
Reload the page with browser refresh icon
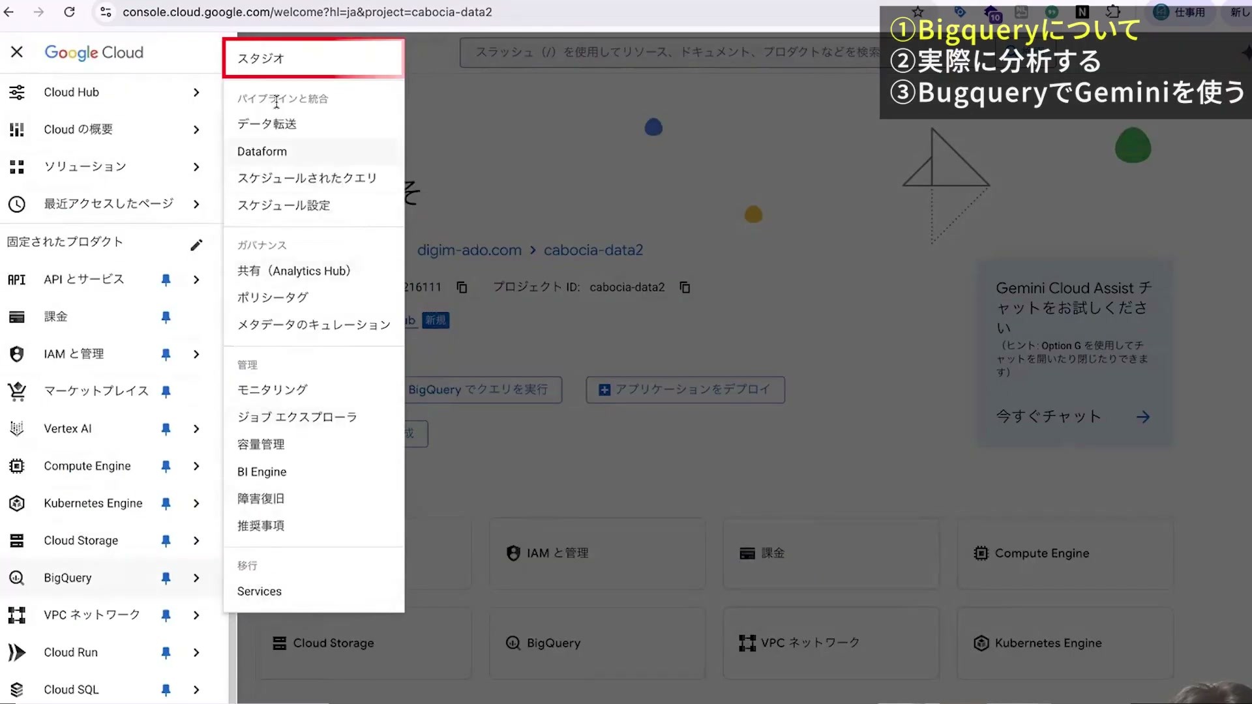coord(69,12)
